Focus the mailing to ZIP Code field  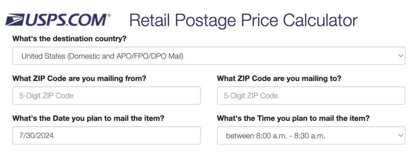[311, 95]
